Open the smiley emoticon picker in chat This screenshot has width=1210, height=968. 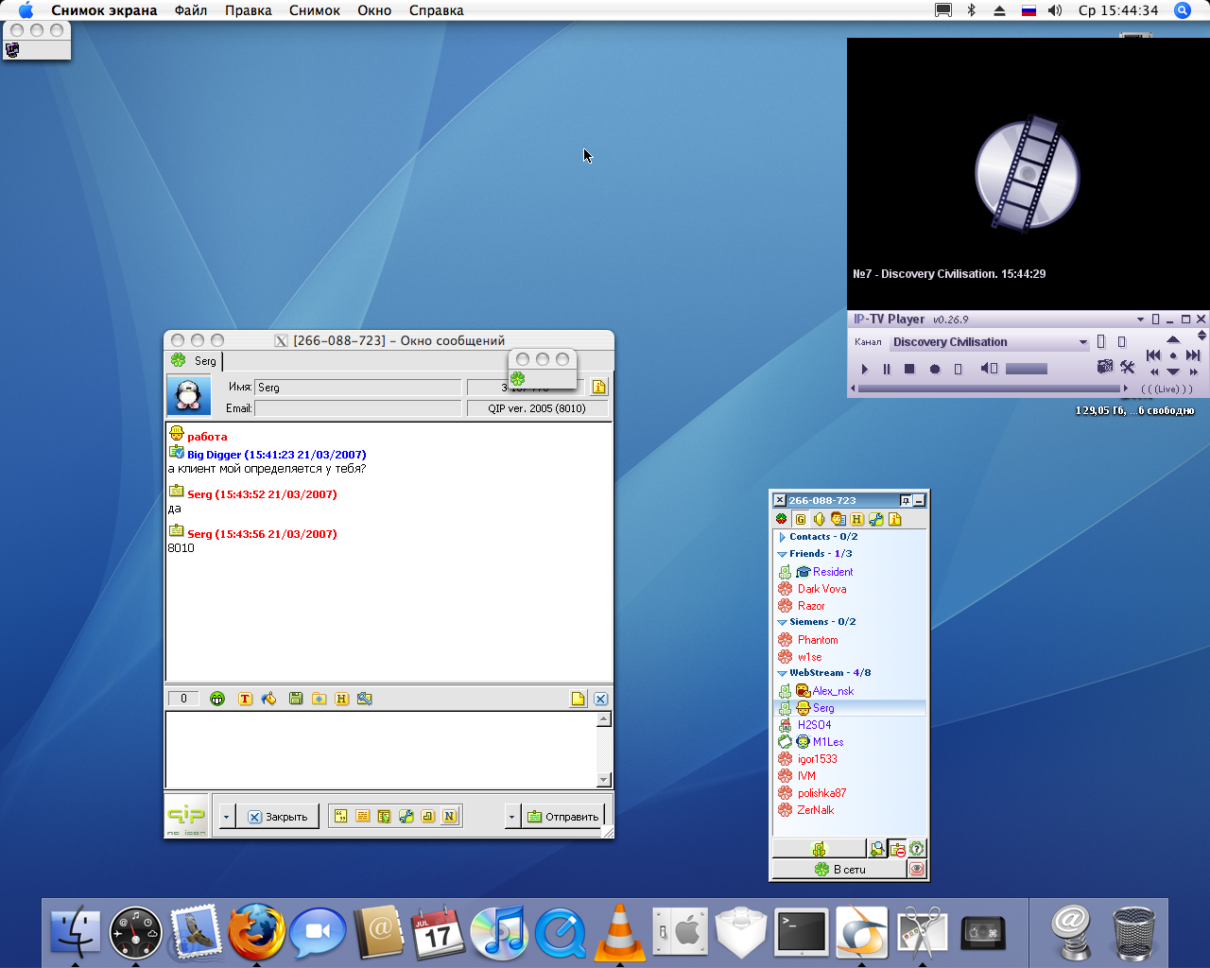(x=217, y=699)
